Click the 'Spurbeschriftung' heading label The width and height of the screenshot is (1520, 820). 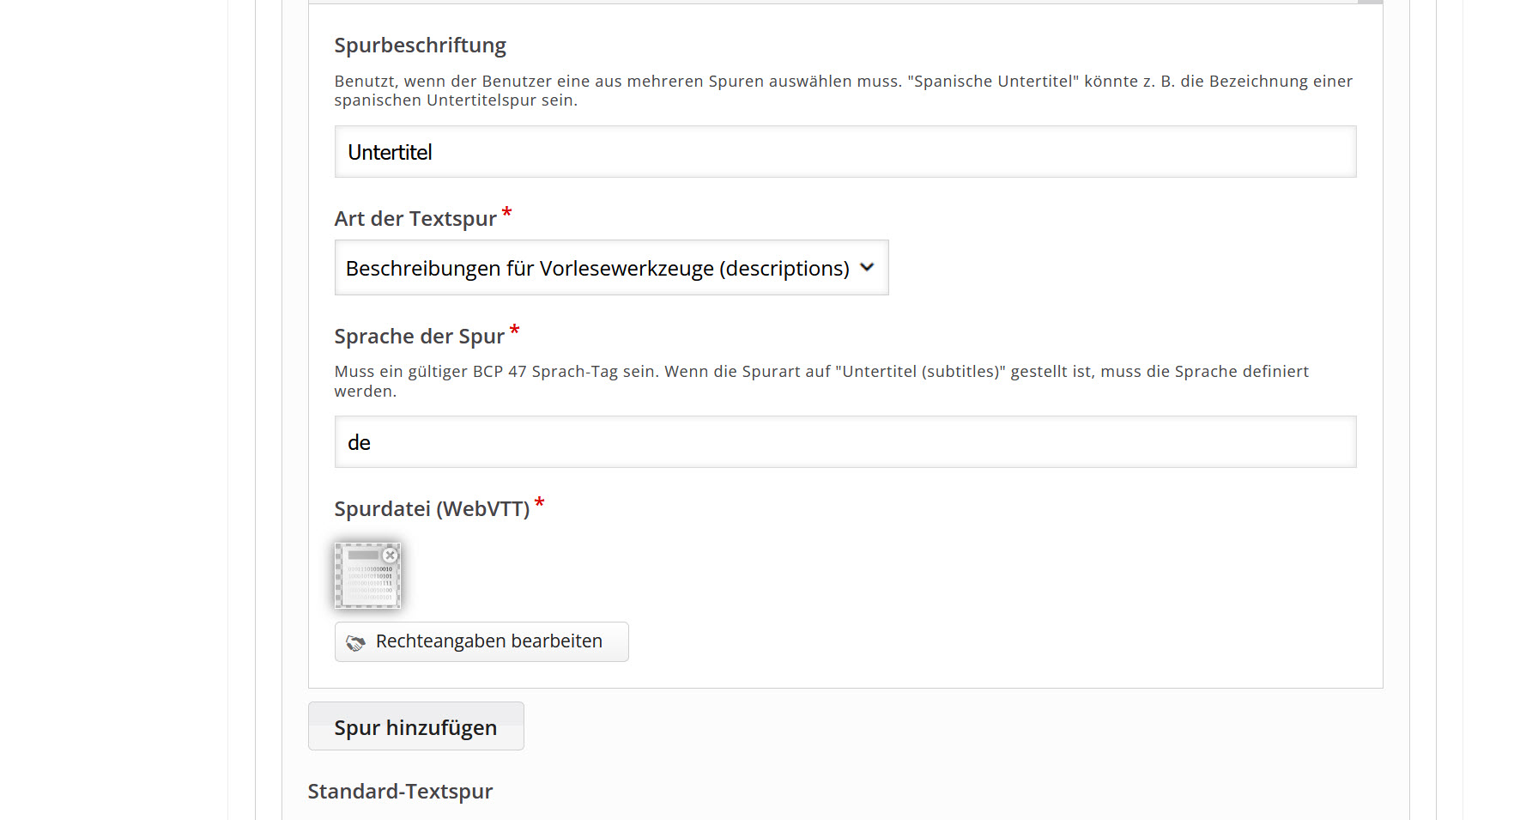(x=420, y=46)
